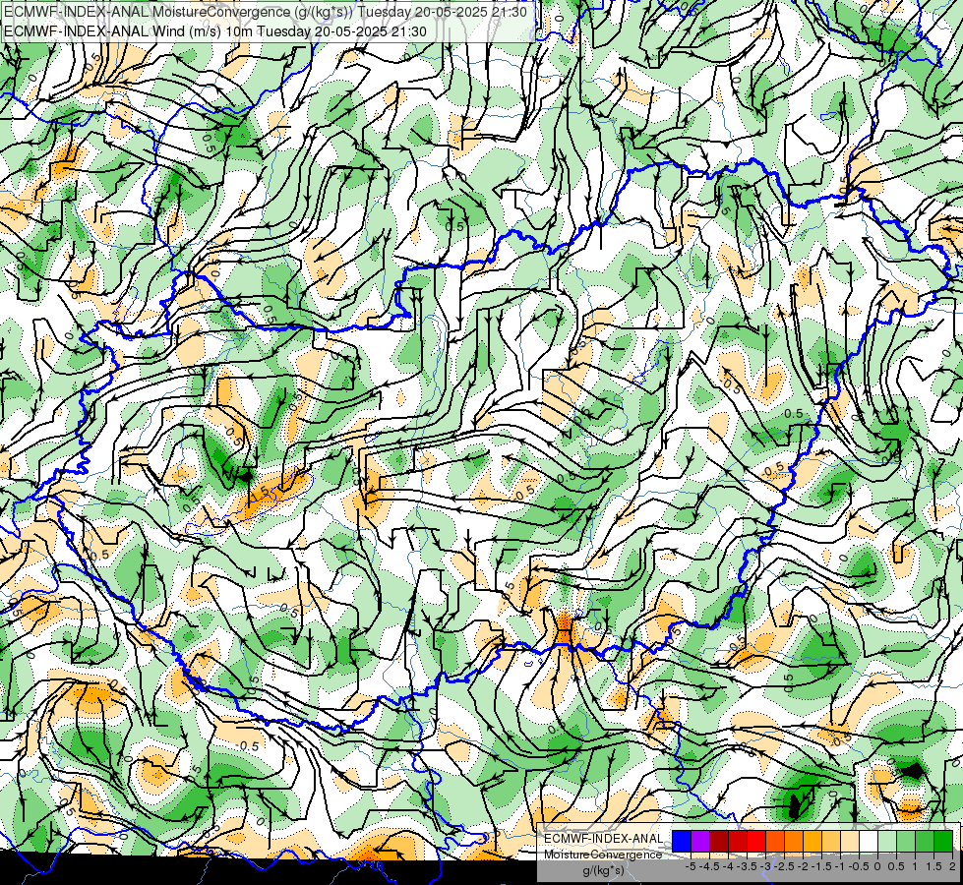This screenshot has width=963, height=885.
Task: Click the palest green legend swatch
Action: [887, 841]
